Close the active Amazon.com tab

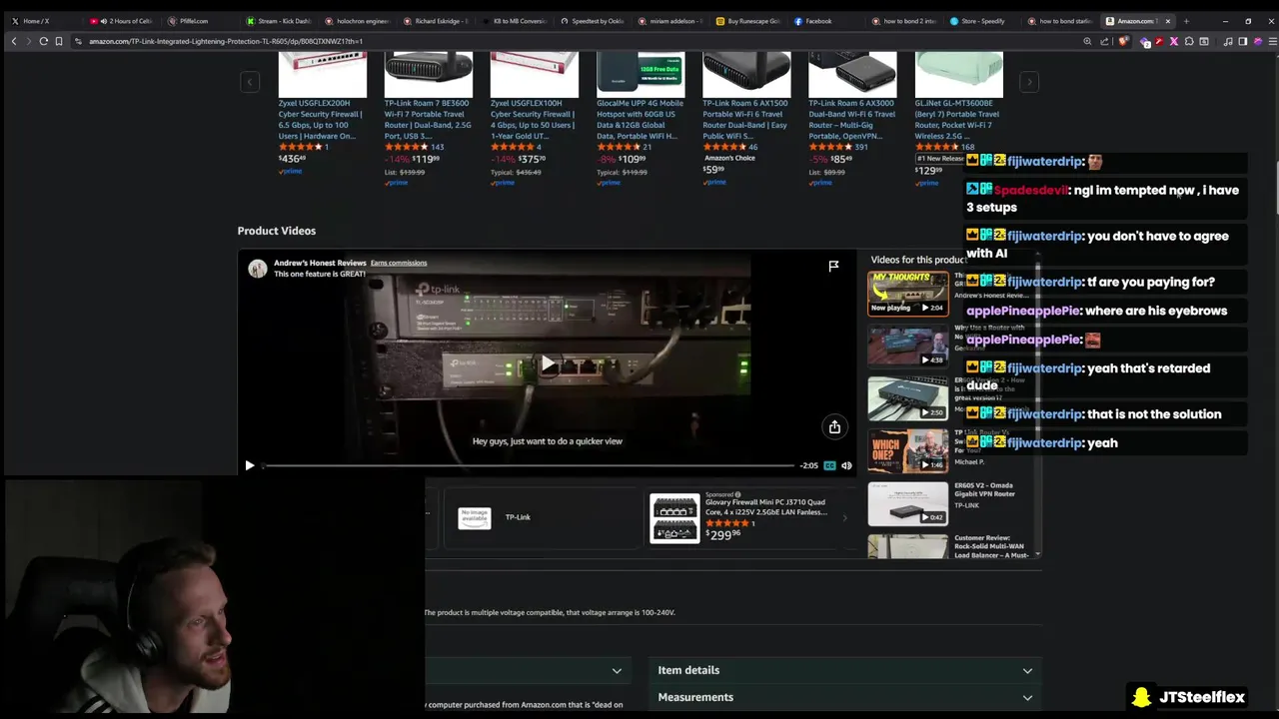pos(1167,21)
